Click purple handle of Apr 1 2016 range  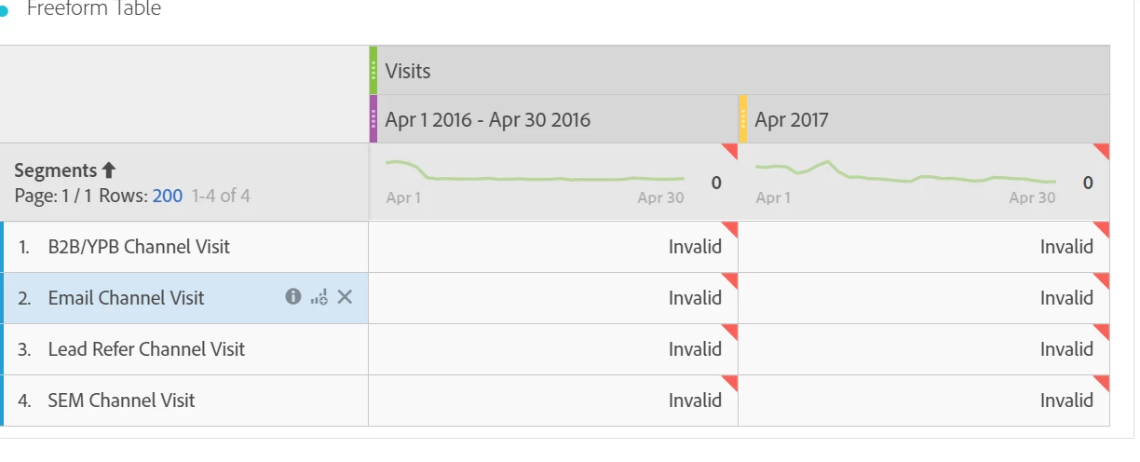(373, 119)
